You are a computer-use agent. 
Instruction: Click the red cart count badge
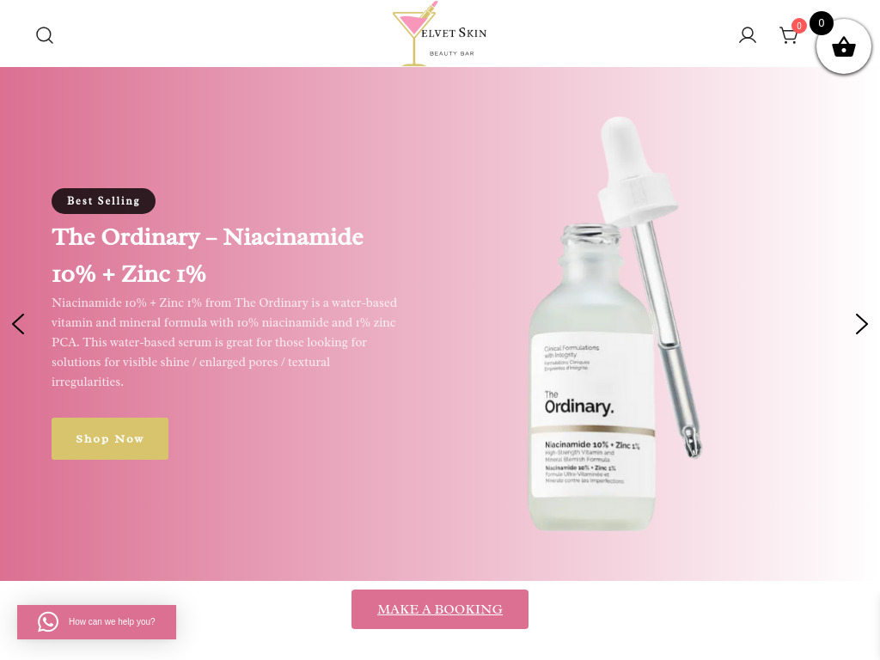[798, 26]
